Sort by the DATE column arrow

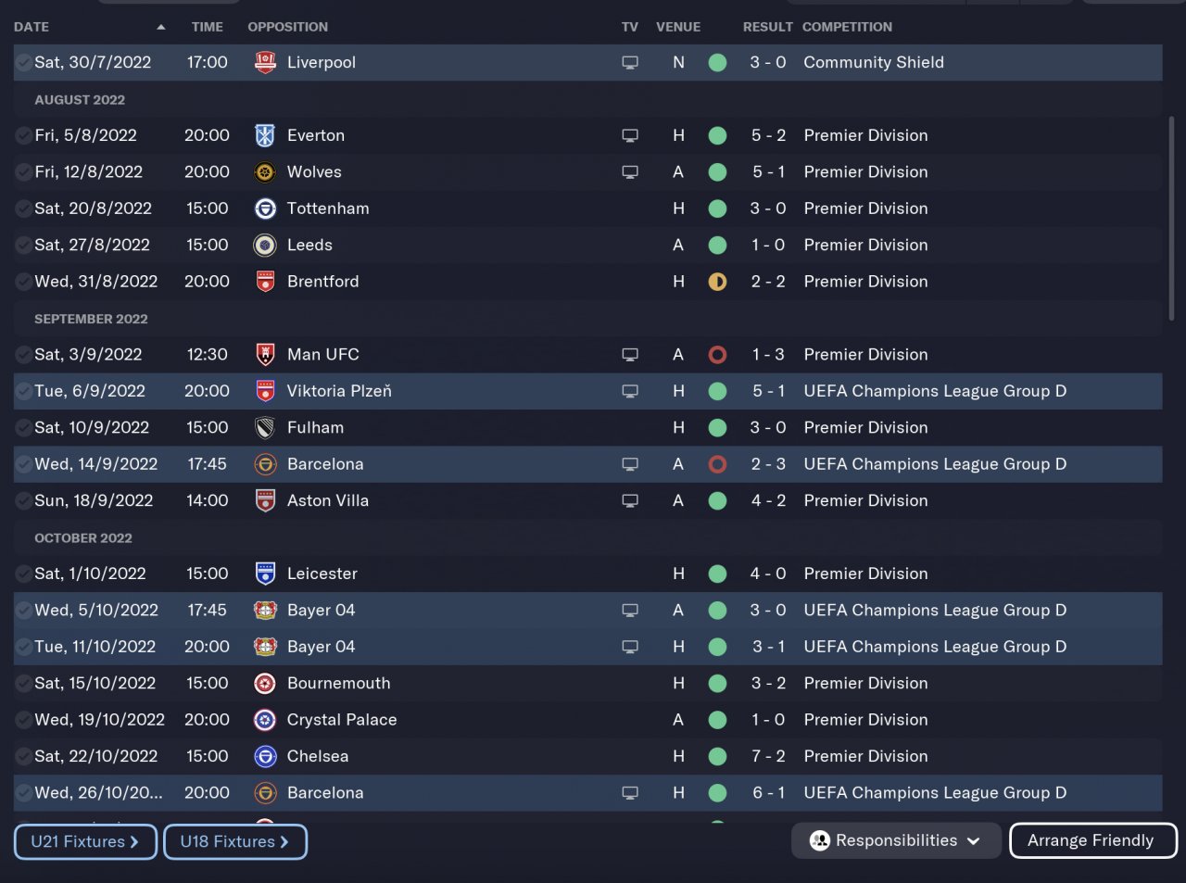[x=161, y=27]
